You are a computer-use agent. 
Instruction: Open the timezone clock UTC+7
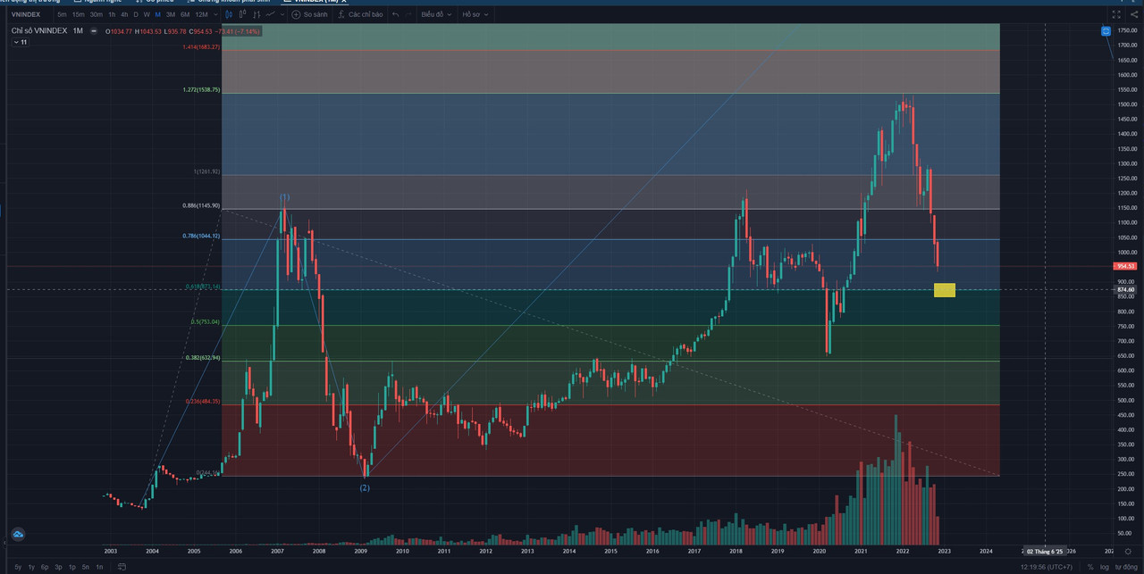[x=1047, y=567]
